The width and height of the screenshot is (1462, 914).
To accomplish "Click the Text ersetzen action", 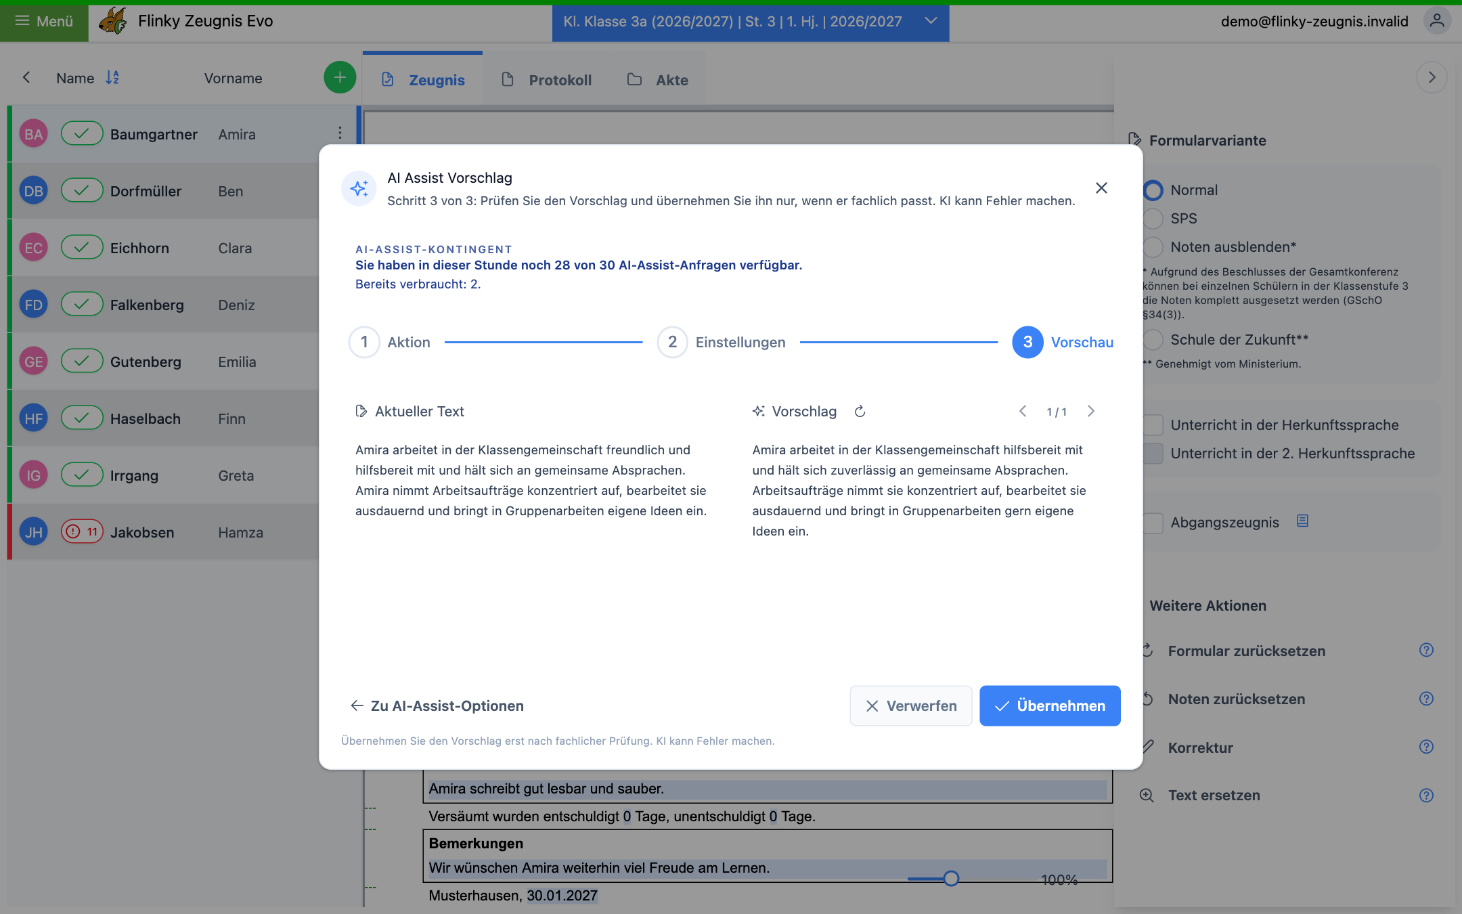I will (1214, 796).
